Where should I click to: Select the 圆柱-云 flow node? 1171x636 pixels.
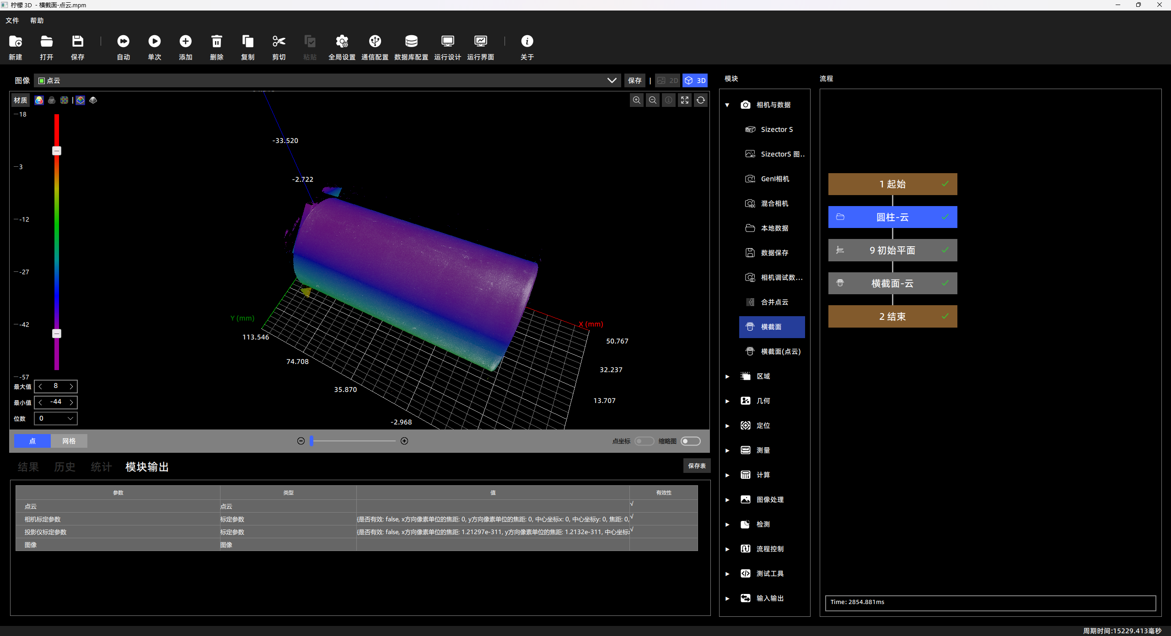click(892, 217)
